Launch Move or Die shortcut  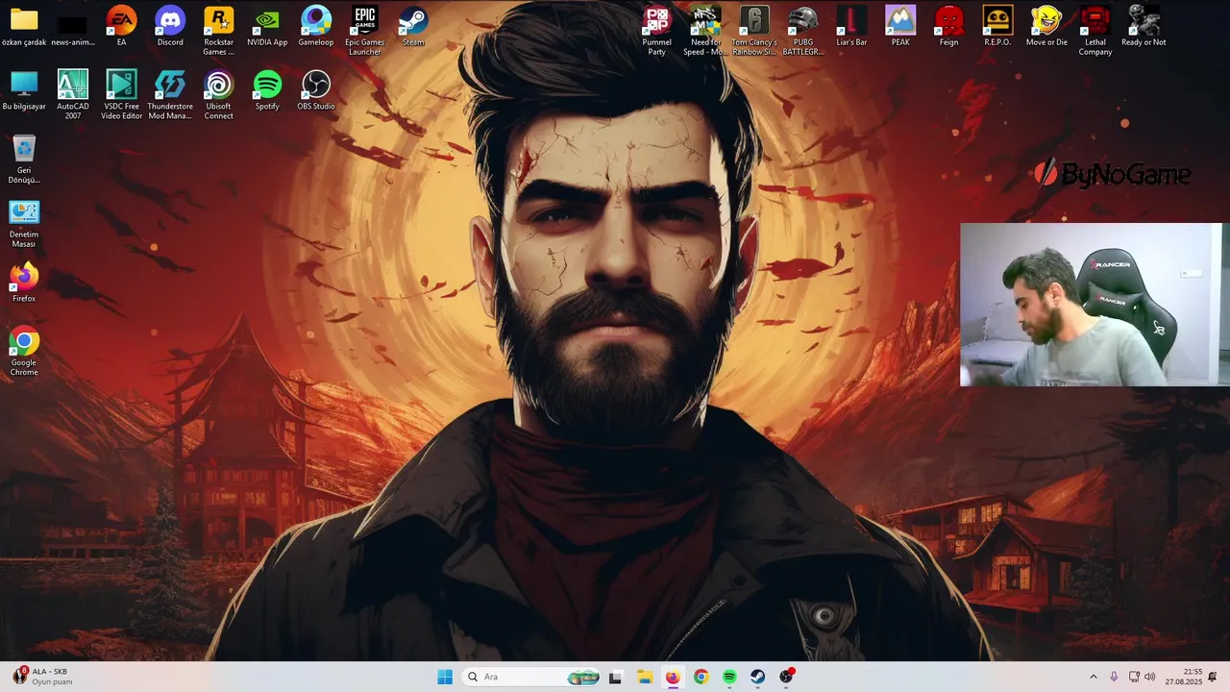click(1046, 27)
